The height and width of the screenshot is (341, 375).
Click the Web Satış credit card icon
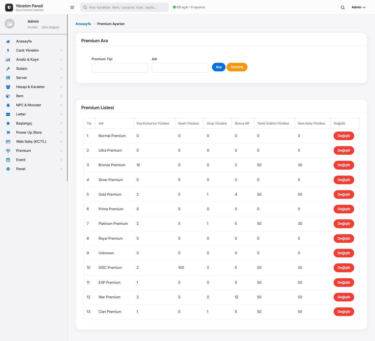tap(8, 142)
